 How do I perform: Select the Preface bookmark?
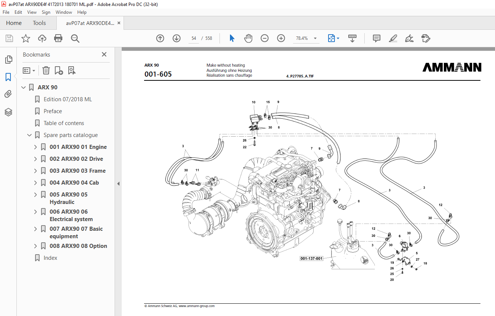coord(53,111)
